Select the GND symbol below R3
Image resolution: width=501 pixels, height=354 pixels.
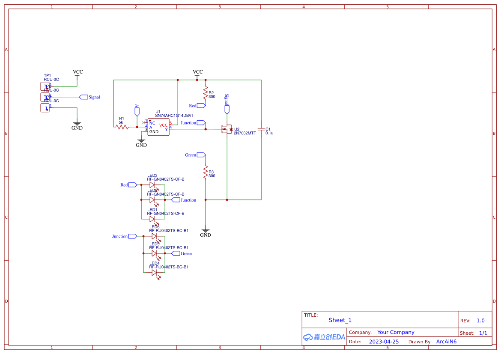(206, 231)
